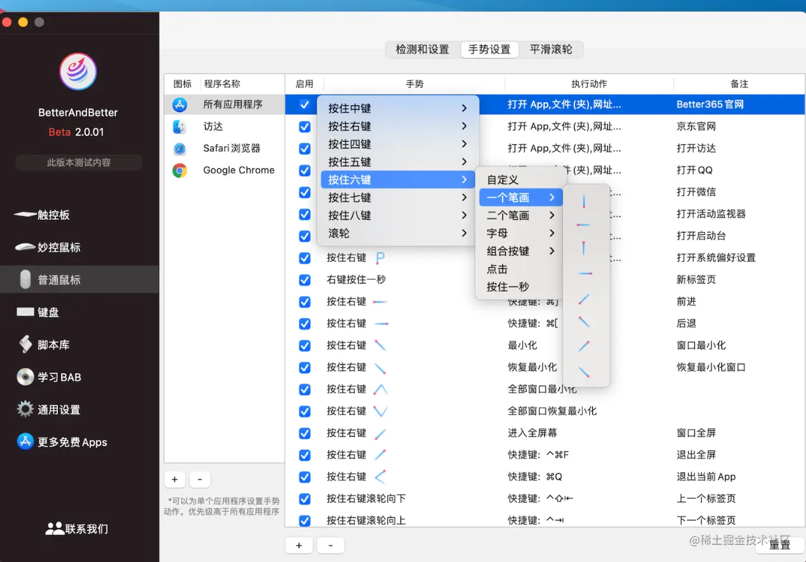806x562 pixels.
Task: Expand the 组合按键 submenu
Action: click(520, 251)
